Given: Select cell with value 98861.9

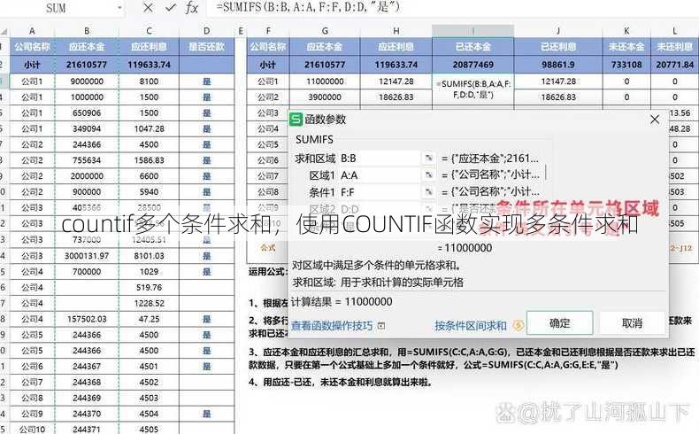Looking at the screenshot, I should point(558,65).
